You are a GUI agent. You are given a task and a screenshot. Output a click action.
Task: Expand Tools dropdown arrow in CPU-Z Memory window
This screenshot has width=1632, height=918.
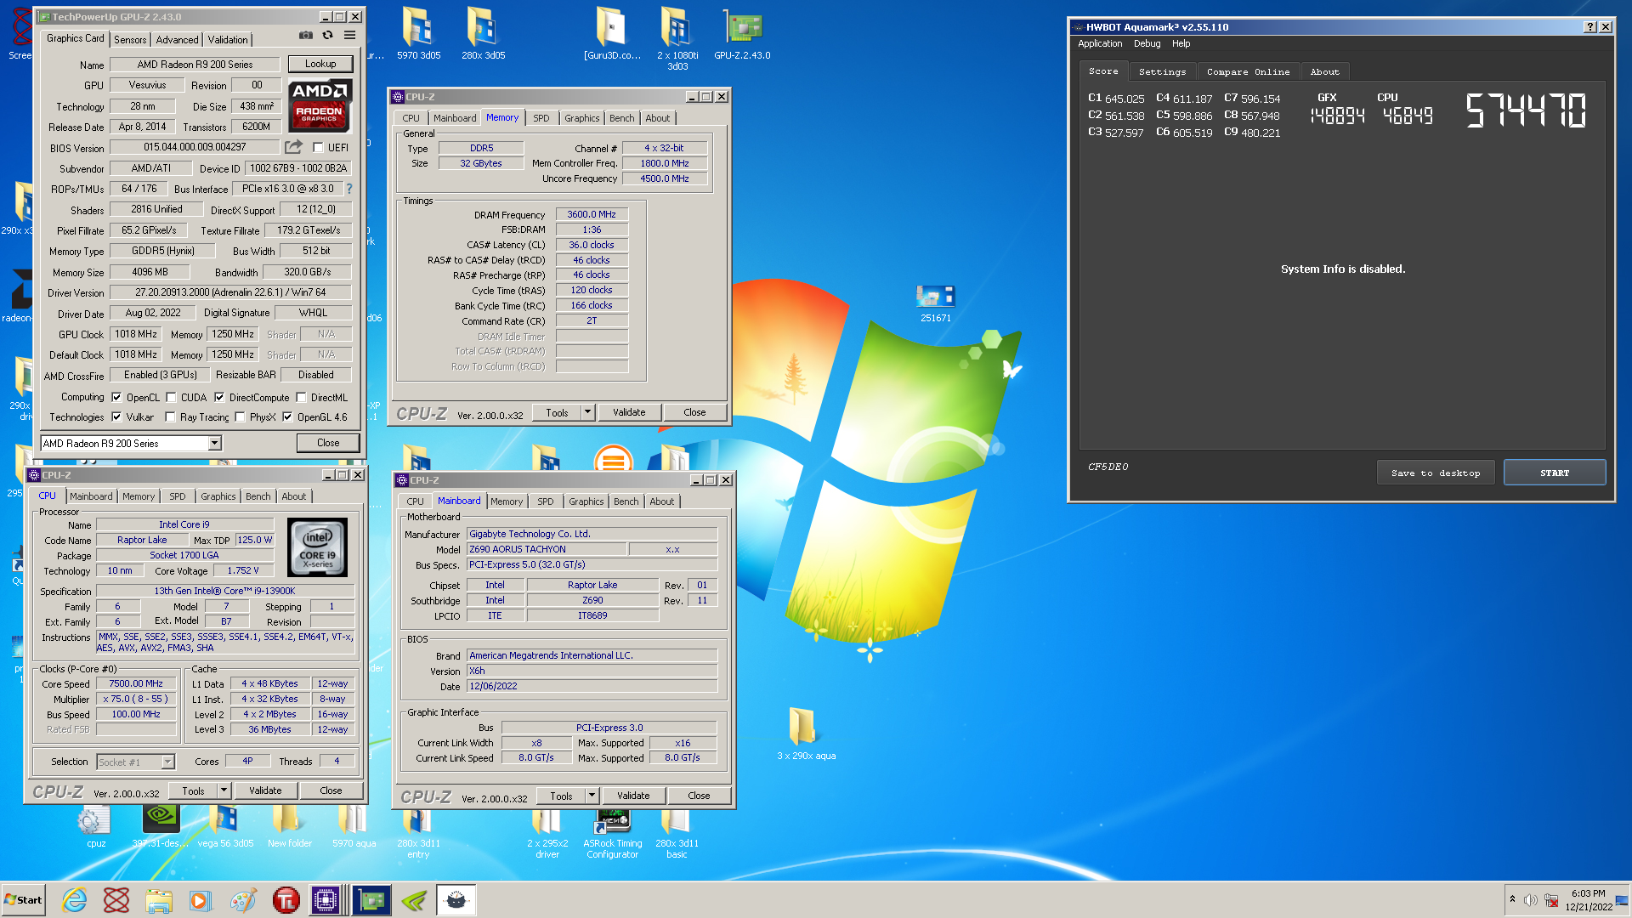[587, 412]
